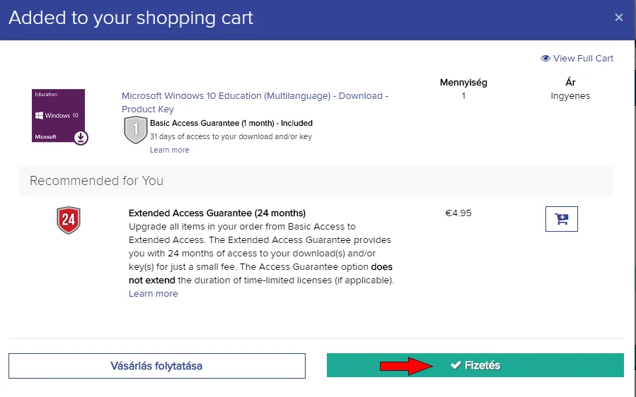The width and height of the screenshot is (636, 397).
Task: Click the Added to your shopping cart title
Action: (131, 18)
